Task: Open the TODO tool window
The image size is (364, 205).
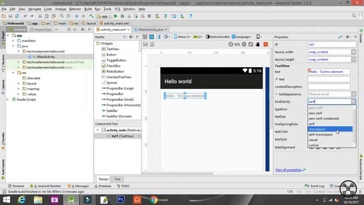Action: [123, 186]
